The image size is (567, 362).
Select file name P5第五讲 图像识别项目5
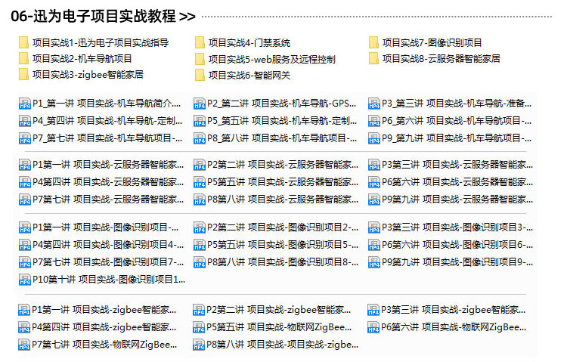point(283,245)
